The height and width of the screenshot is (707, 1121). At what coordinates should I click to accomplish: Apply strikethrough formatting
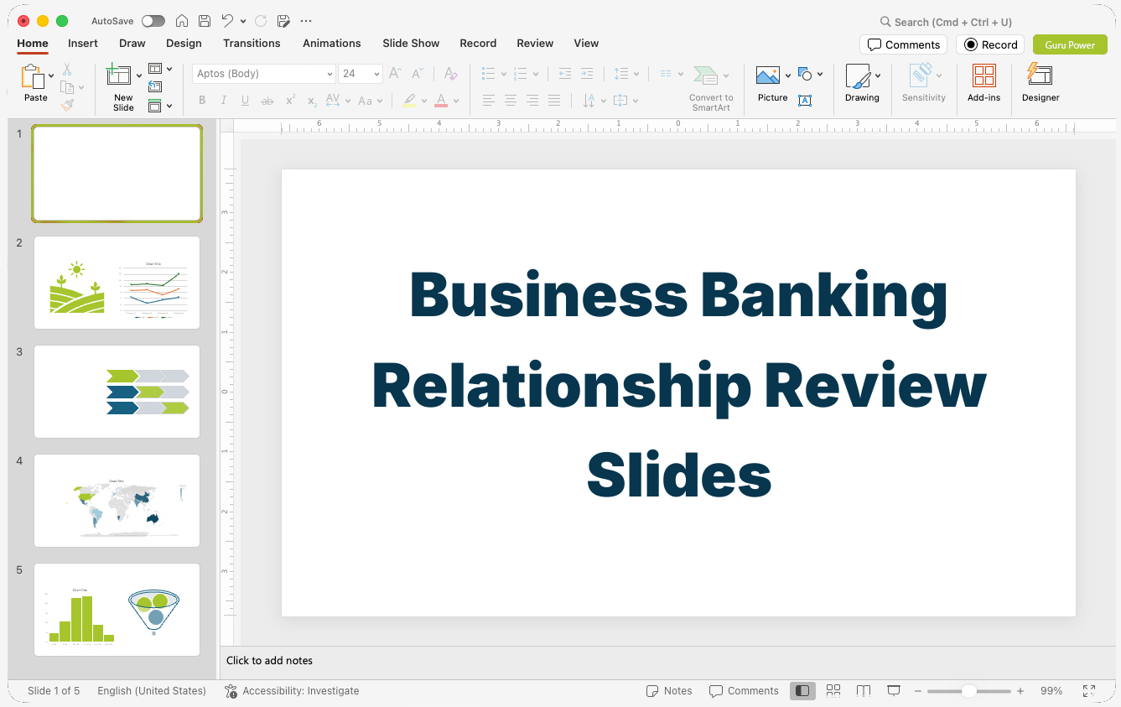[x=267, y=101]
